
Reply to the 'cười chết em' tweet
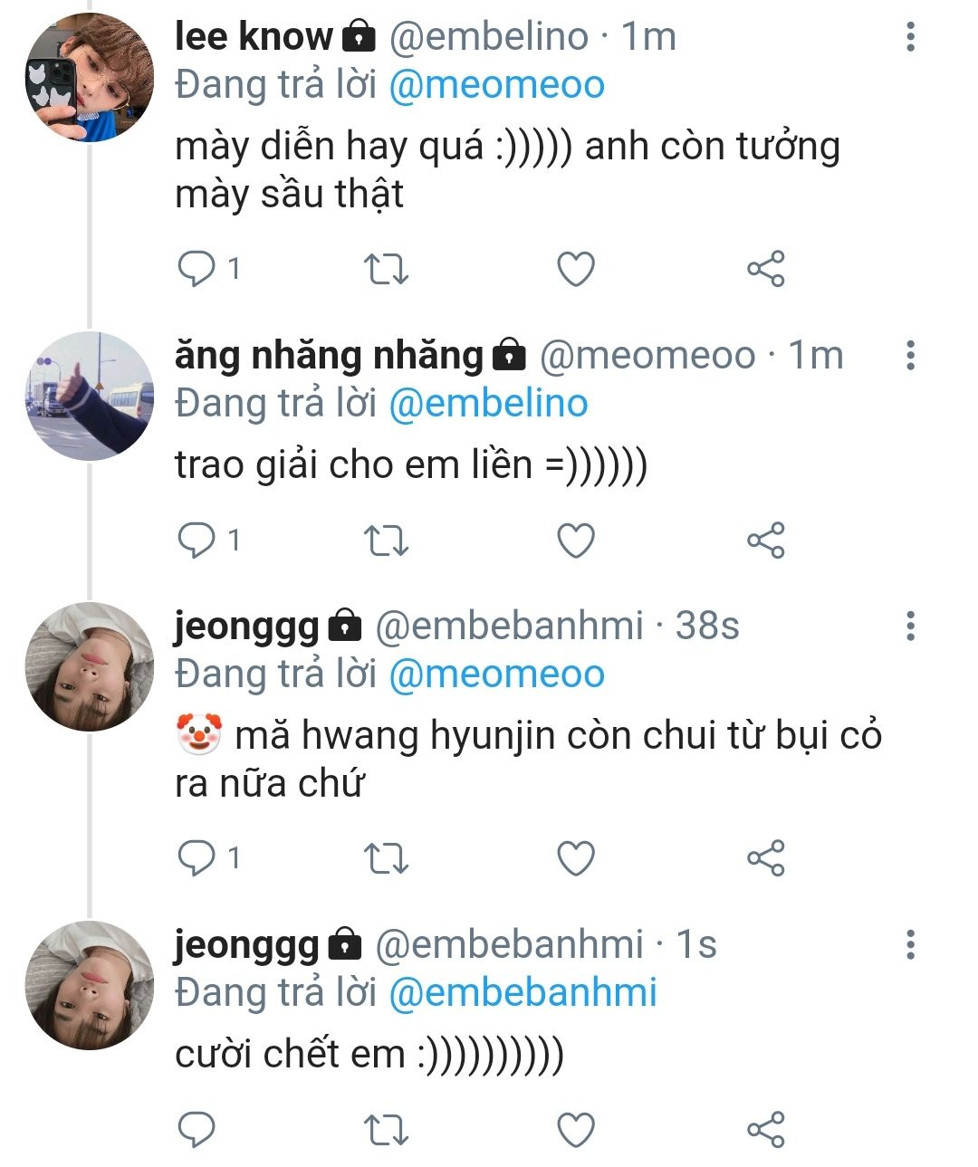(x=197, y=1129)
